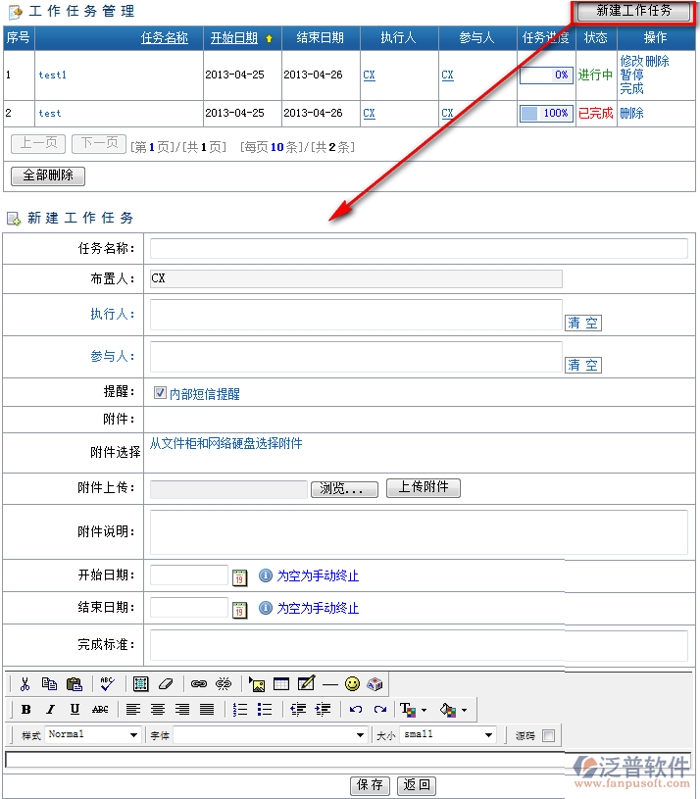
Task: Click the select all icon in editor
Action: tap(140, 684)
